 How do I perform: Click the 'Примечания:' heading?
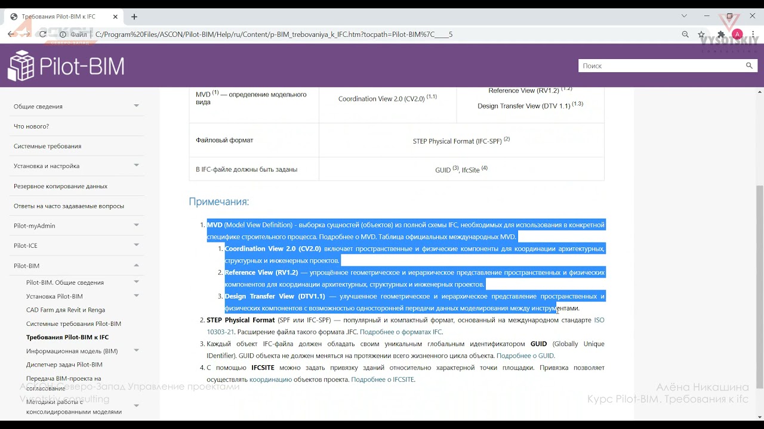[219, 201]
